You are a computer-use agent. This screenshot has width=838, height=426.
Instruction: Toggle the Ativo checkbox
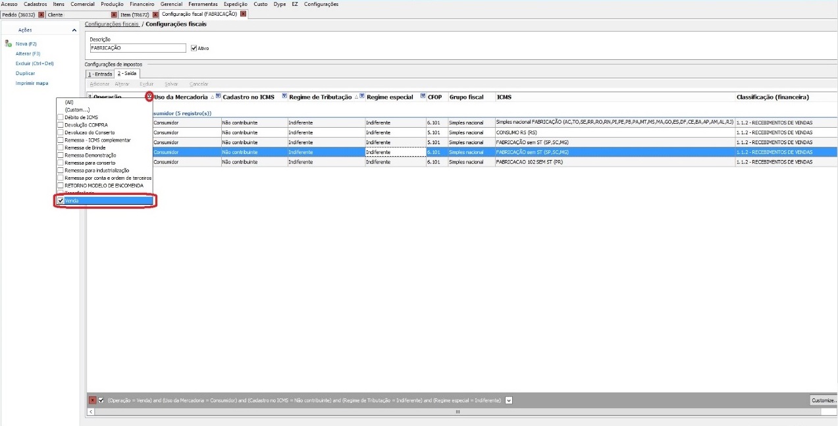(x=194, y=48)
